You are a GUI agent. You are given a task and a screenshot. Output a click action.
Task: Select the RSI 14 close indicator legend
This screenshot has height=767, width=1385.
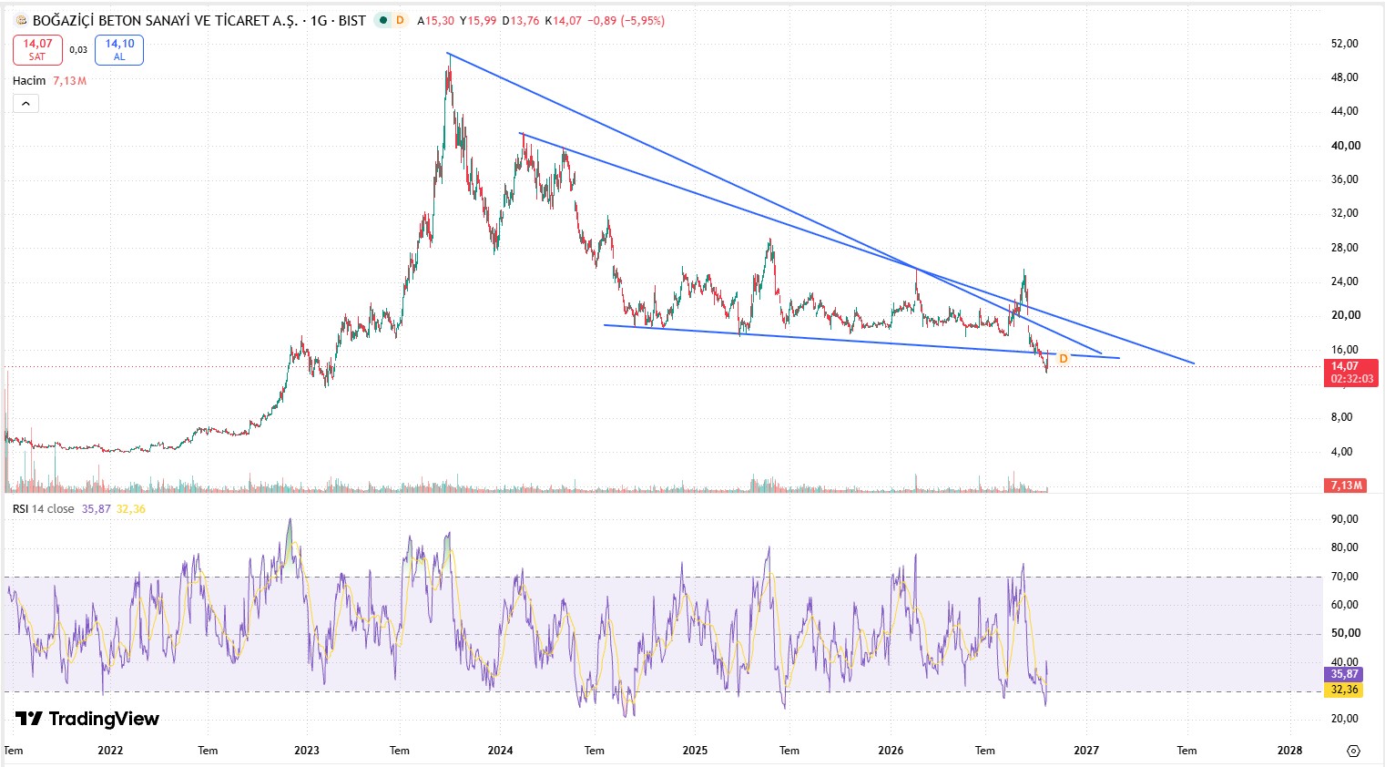[x=44, y=509]
